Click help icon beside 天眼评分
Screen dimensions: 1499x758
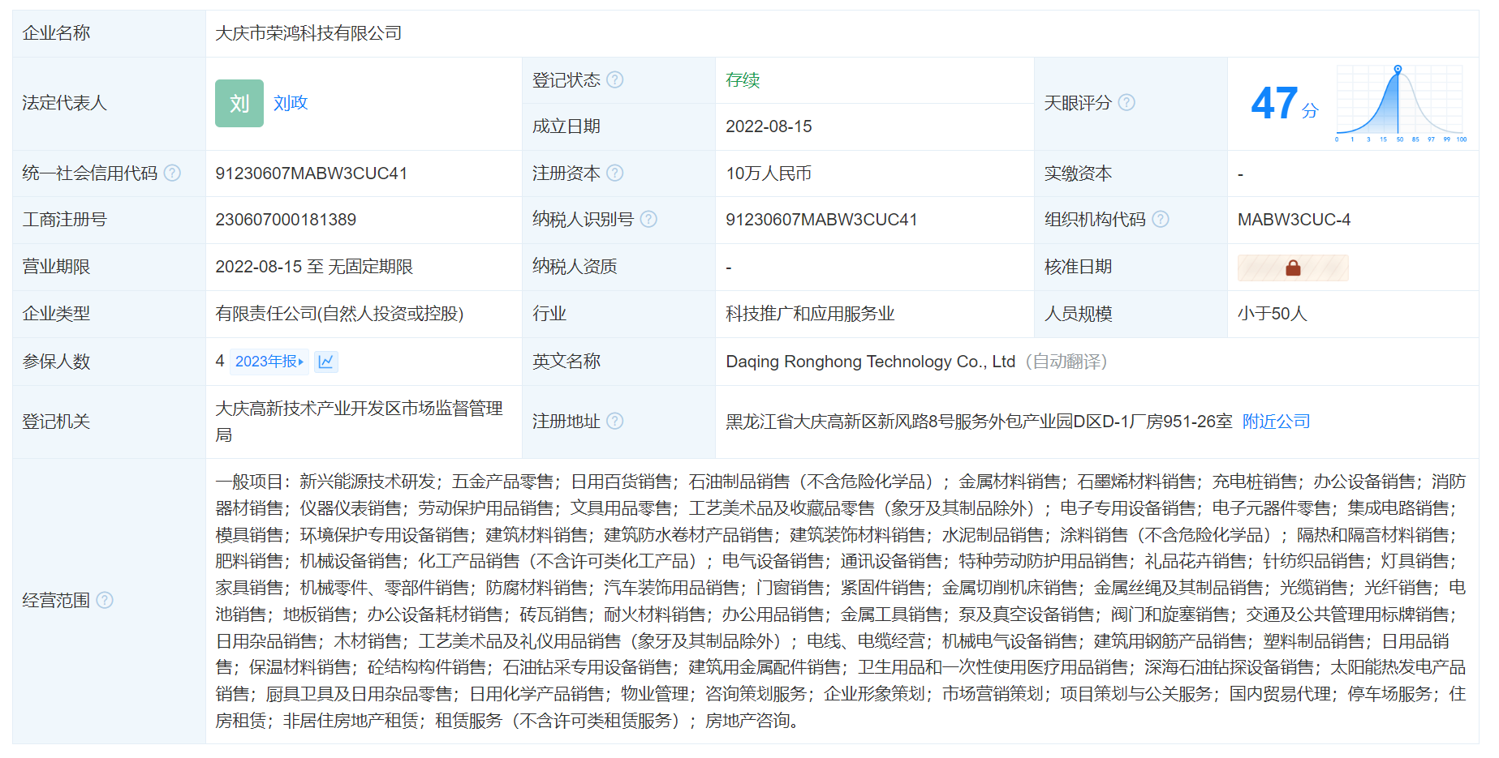[x=1126, y=102]
